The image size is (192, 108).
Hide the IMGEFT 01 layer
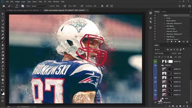[155, 95]
